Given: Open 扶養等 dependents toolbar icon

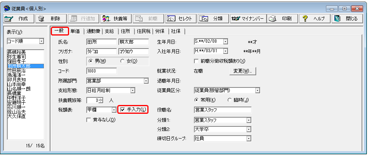Looking at the screenshot, I should (107, 18).
